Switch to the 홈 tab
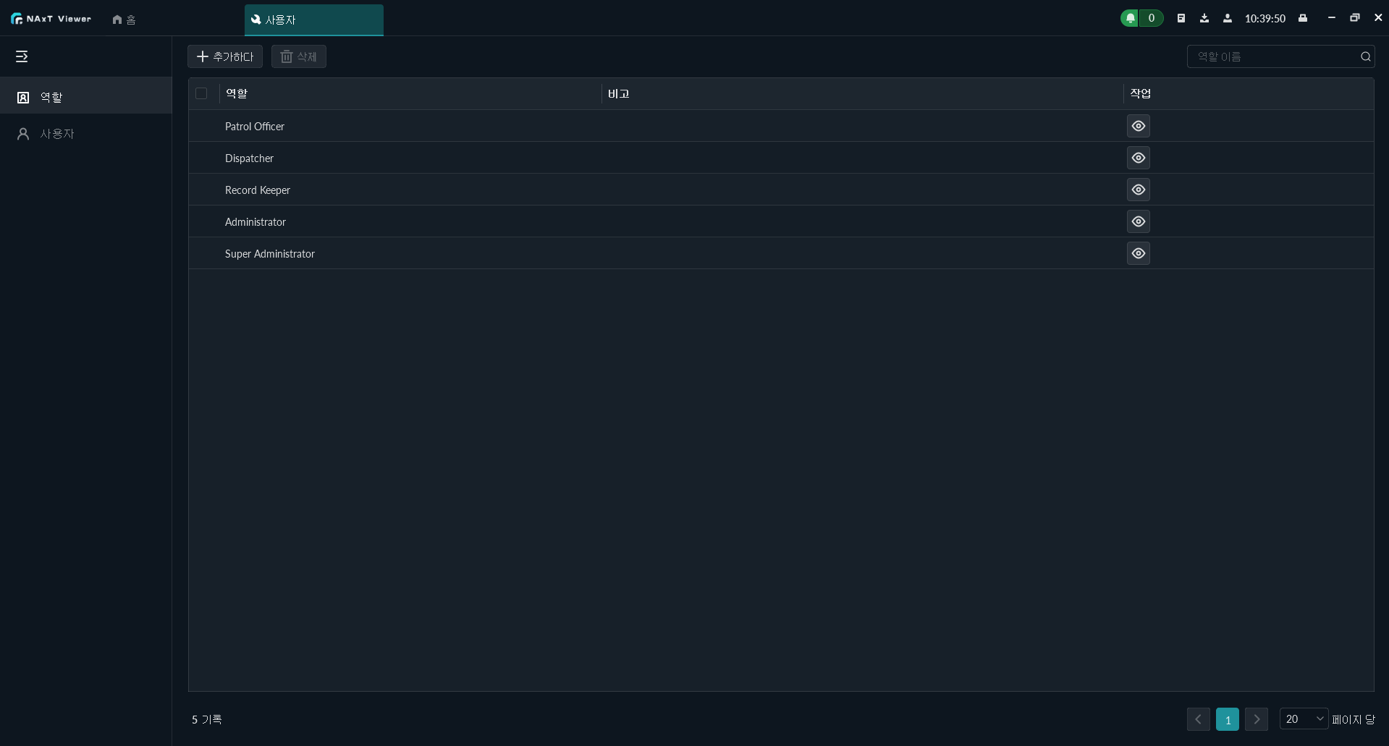 coord(124,20)
